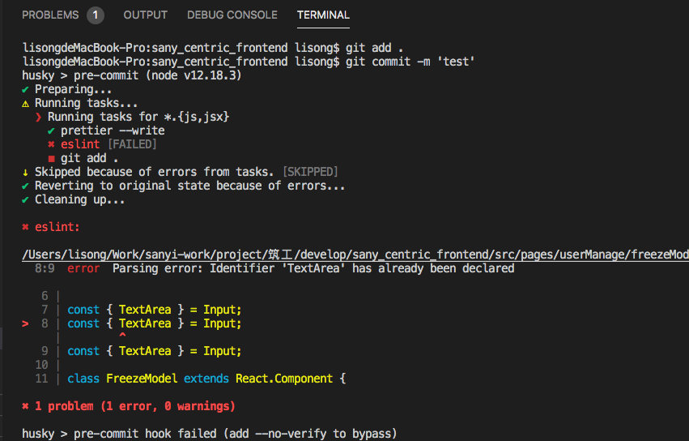Click the red arrow marker at line 8
Viewport: 689px width, 441px height.
pyautogui.click(x=25, y=323)
